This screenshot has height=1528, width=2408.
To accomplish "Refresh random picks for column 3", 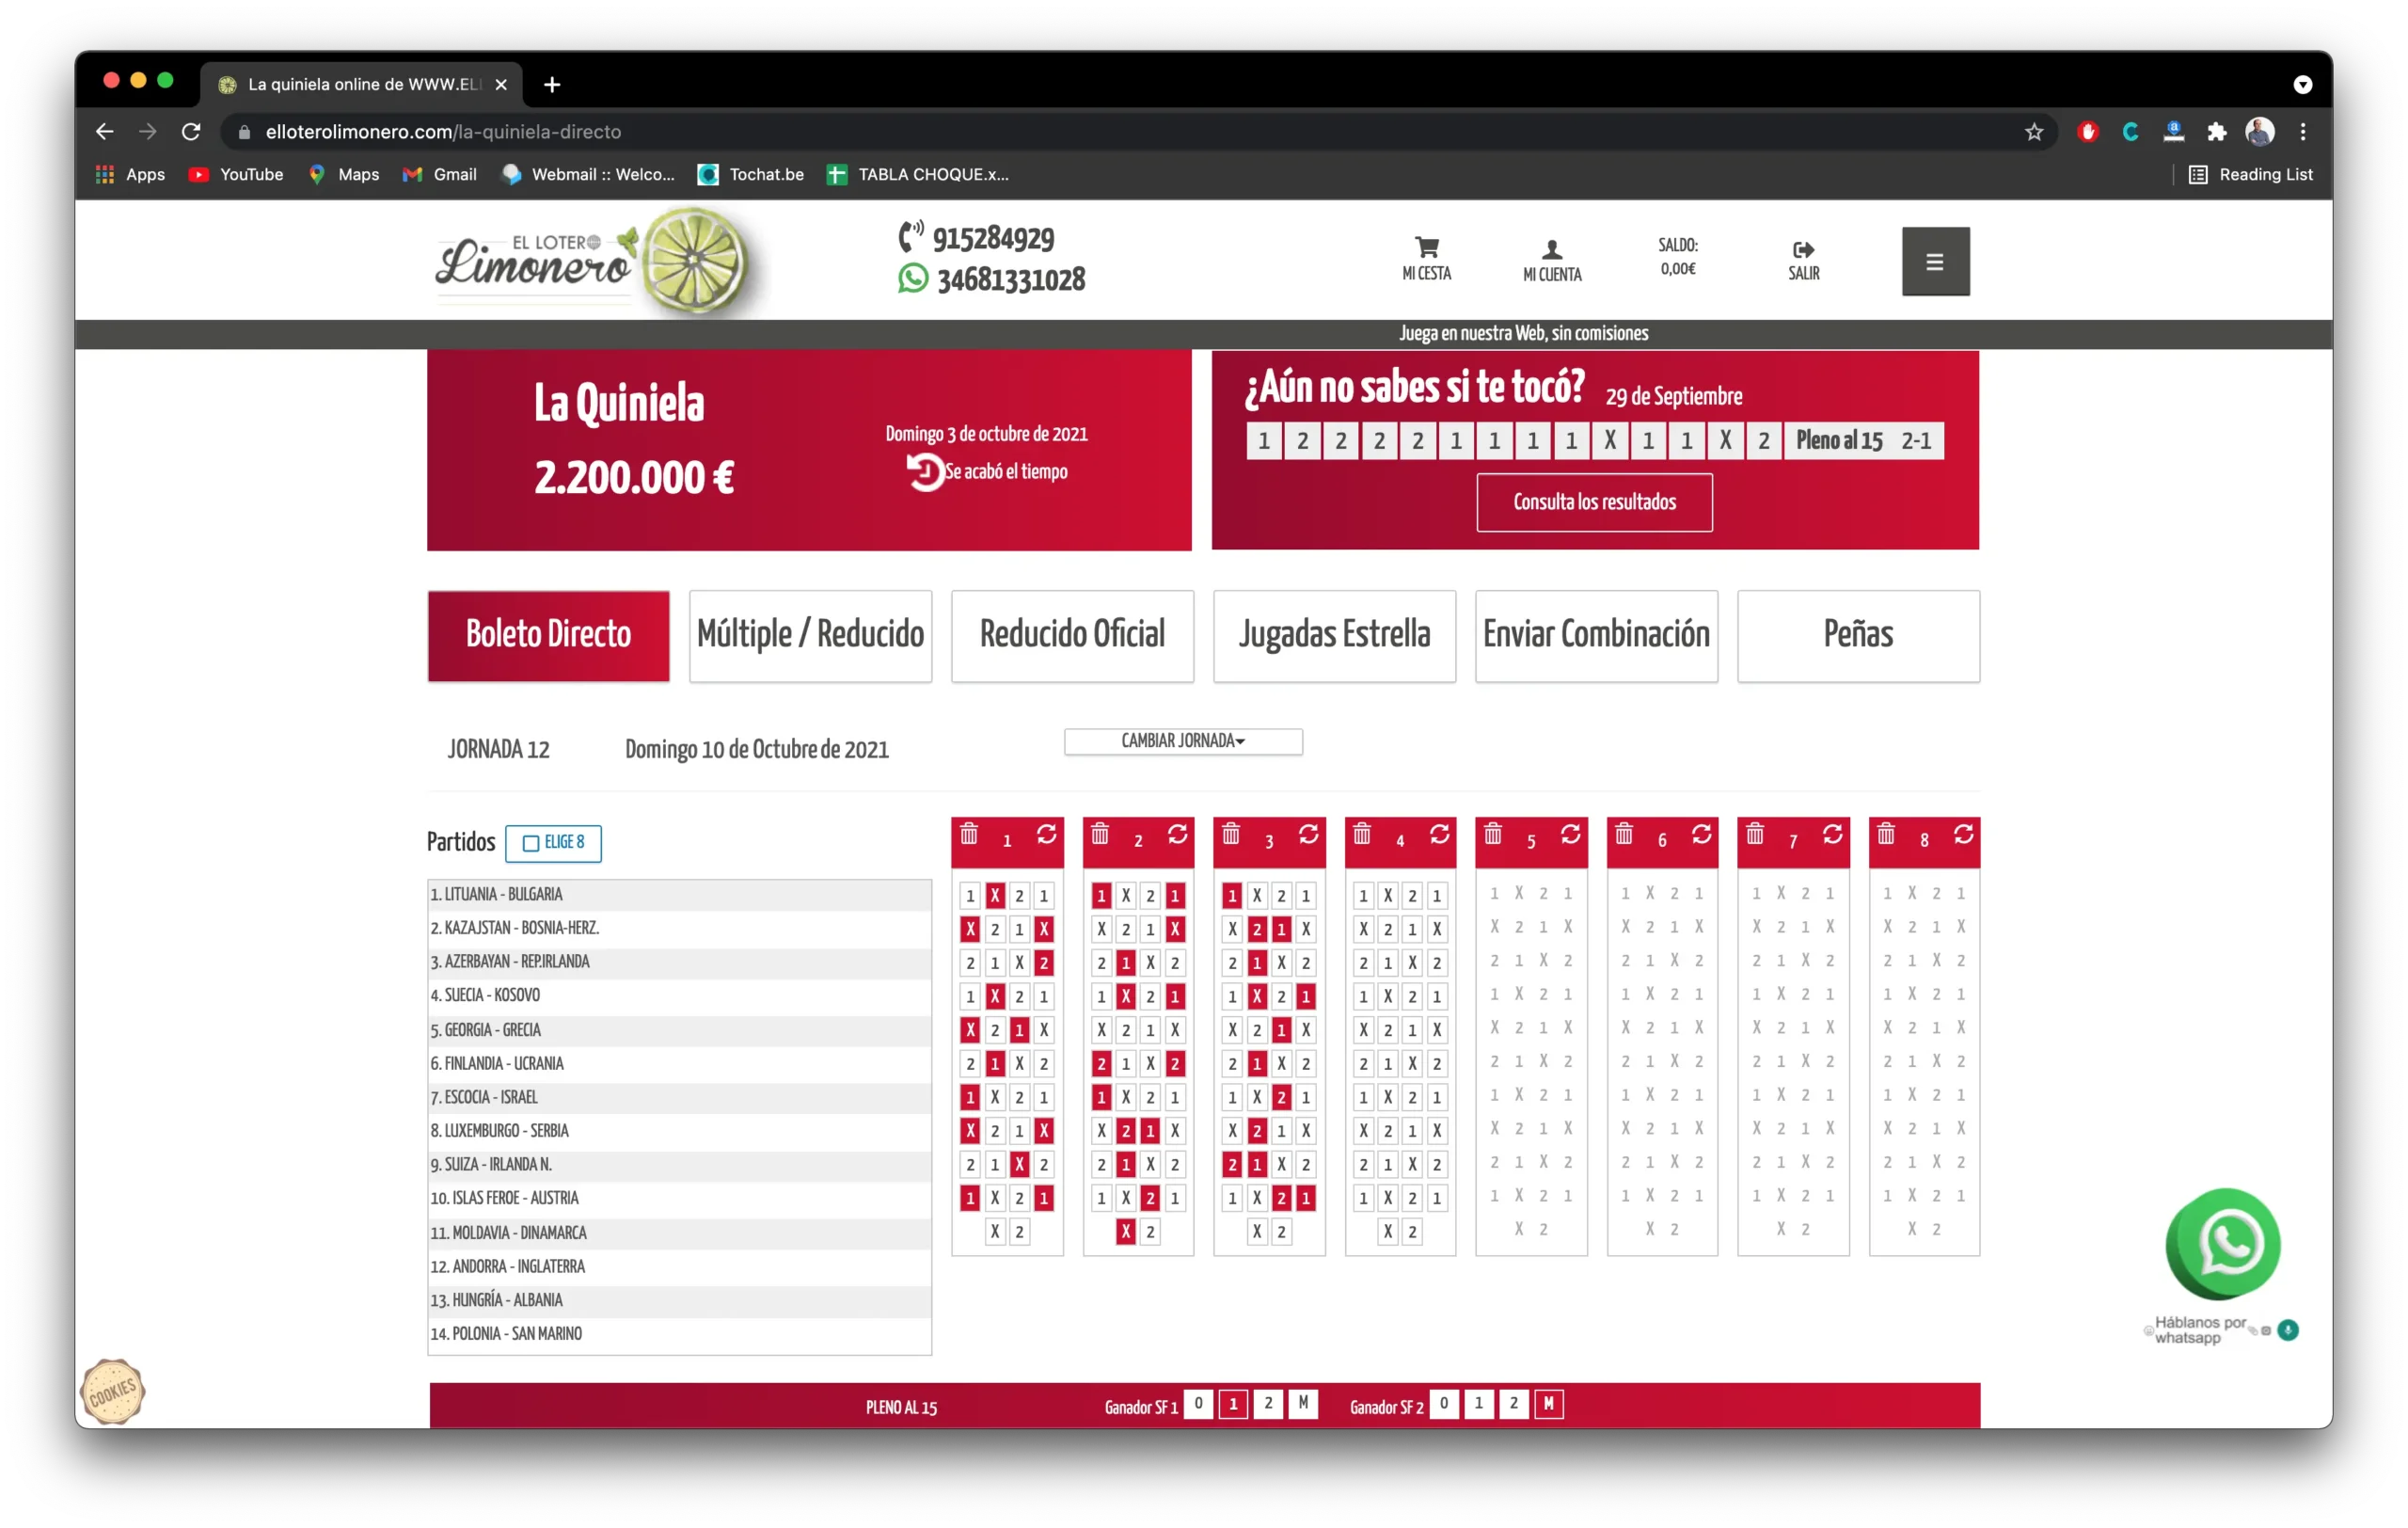I will [x=1308, y=834].
